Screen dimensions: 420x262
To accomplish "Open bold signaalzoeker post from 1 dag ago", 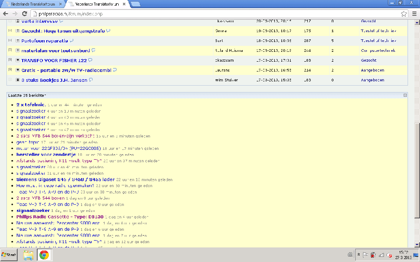I will click(x=33, y=211).
